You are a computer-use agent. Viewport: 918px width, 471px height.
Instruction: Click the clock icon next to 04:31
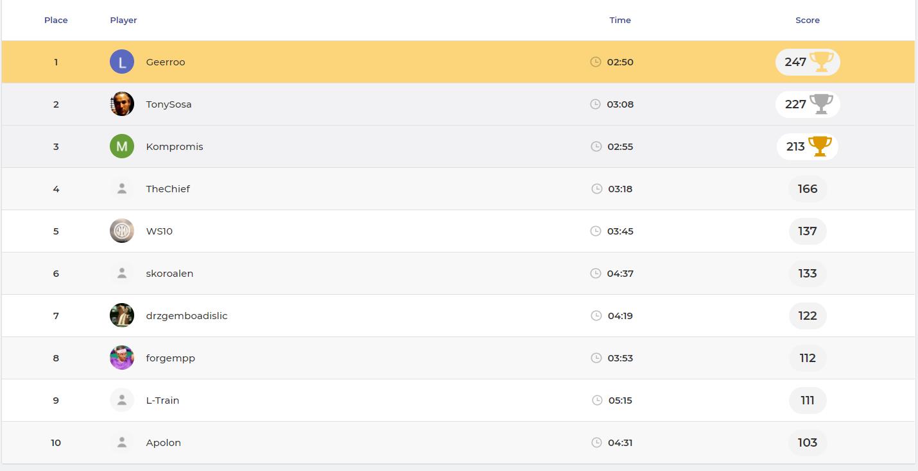[x=596, y=442]
